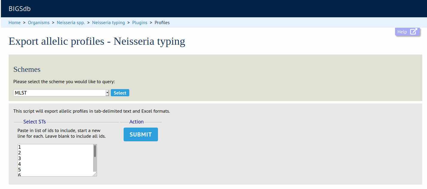Open the MLST scheme selection box

point(60,93)
